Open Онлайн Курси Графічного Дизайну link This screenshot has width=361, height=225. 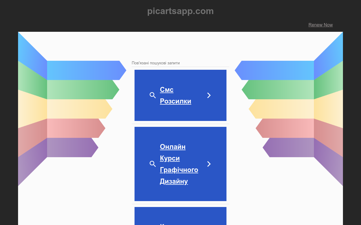coord(179,164)
